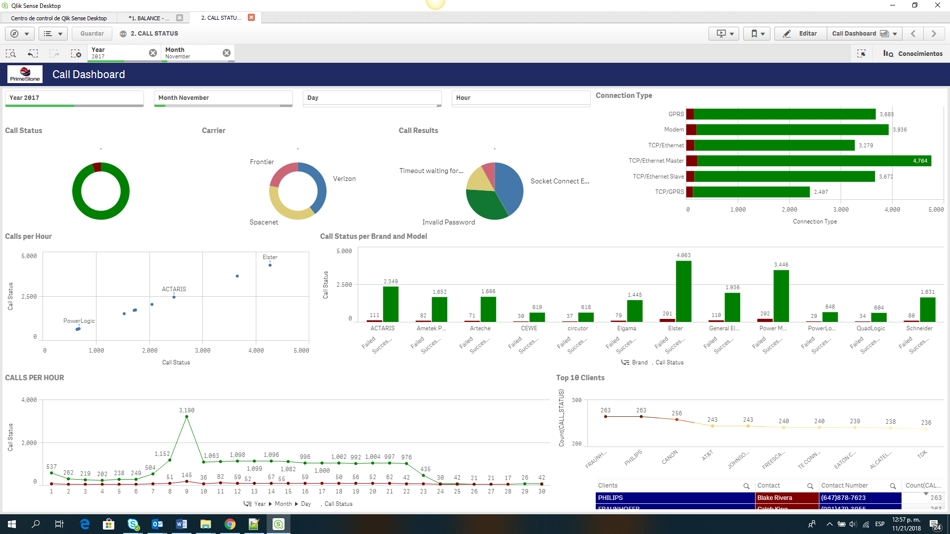This screenshot has height=534, width=950.
Task: Go to the previous sheet arrow
Action: click(x=913, y=34)
